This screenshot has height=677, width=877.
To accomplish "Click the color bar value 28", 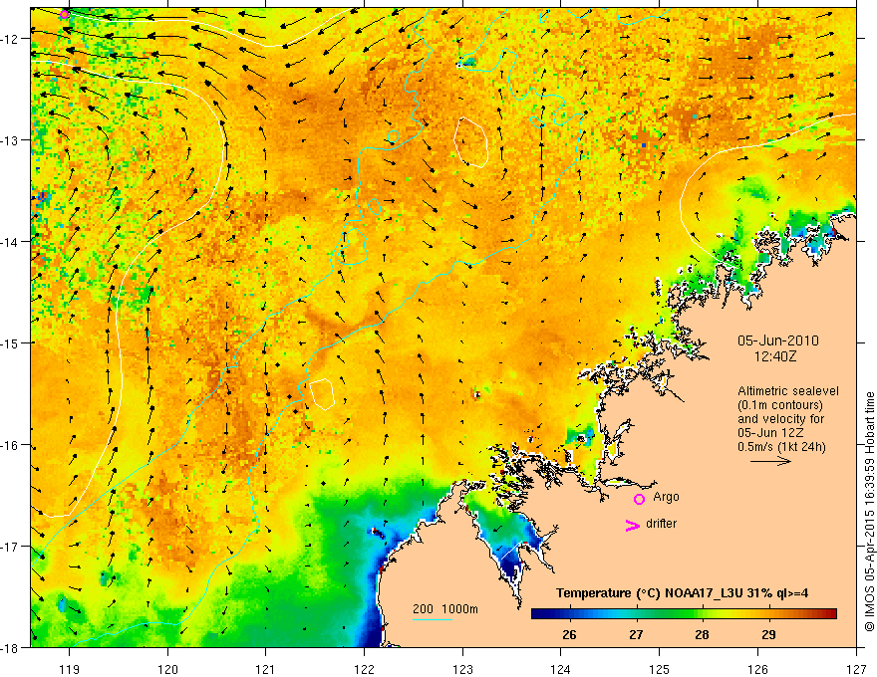I will coord(702,635).
